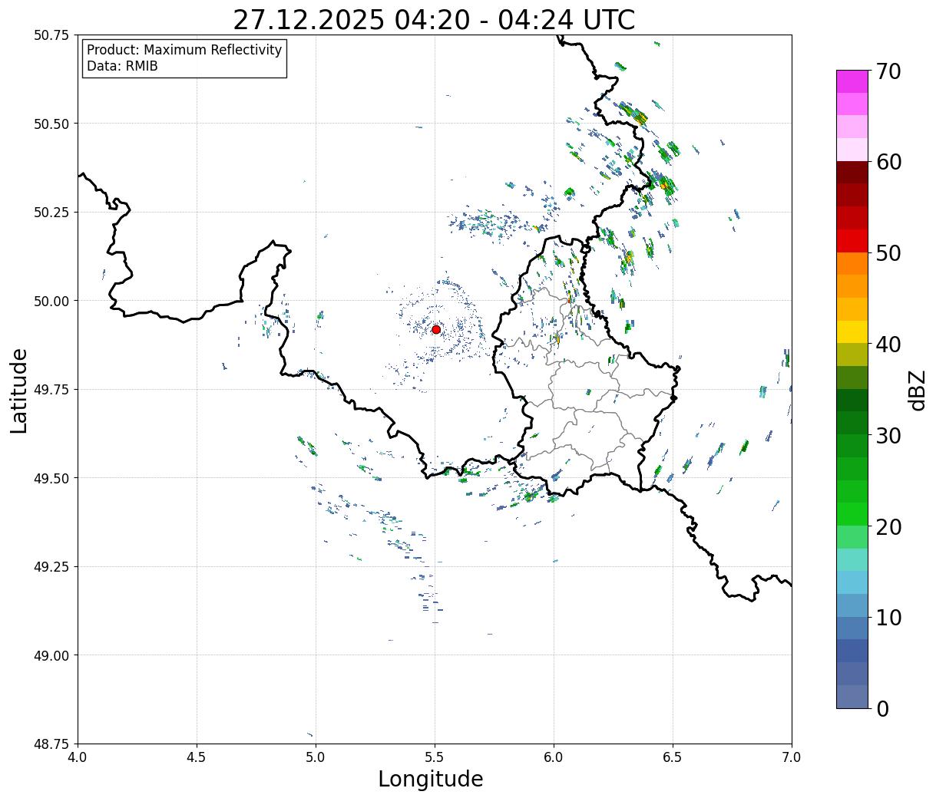Click the magenta swatch at top of colorbar
Screen dimensions: 936x798
(x=852, y=81)
